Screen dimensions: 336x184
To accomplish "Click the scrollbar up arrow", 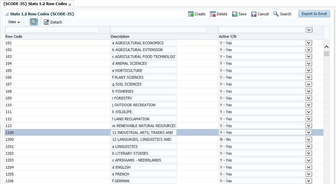I will pyautogui.click(x=326, y=47).
